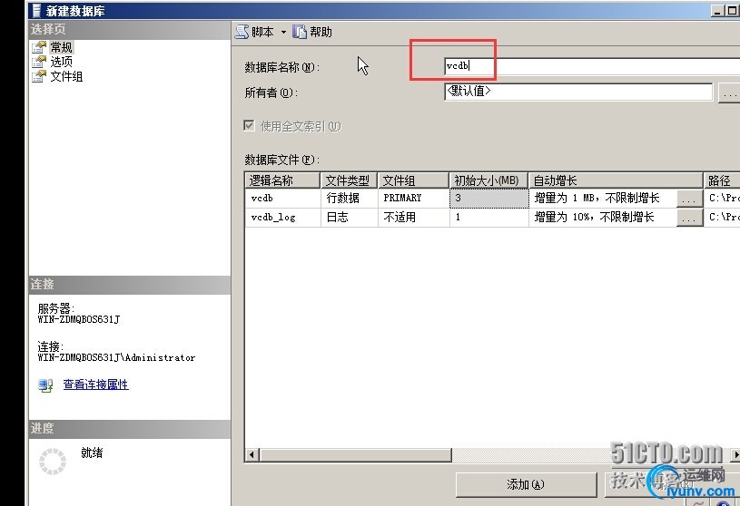Screen dimensions: 740x506
Task: Click the connection properties icon beside the link
Action: pos(45,385)
